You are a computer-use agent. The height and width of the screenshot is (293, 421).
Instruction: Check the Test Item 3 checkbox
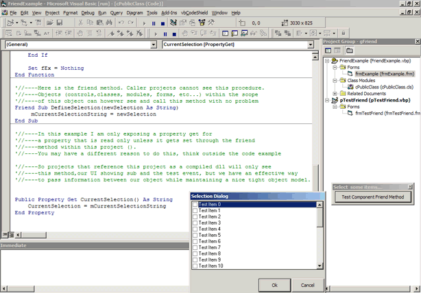tap(195, 223)
